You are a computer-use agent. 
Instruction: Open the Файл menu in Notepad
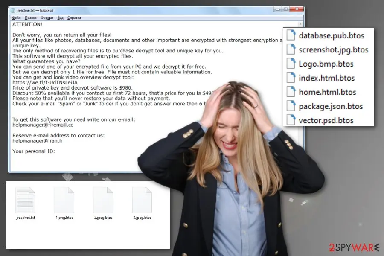(x=16, y=18)
